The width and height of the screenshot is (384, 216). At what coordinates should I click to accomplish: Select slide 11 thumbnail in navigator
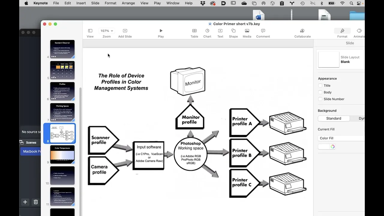click(62, 196)
